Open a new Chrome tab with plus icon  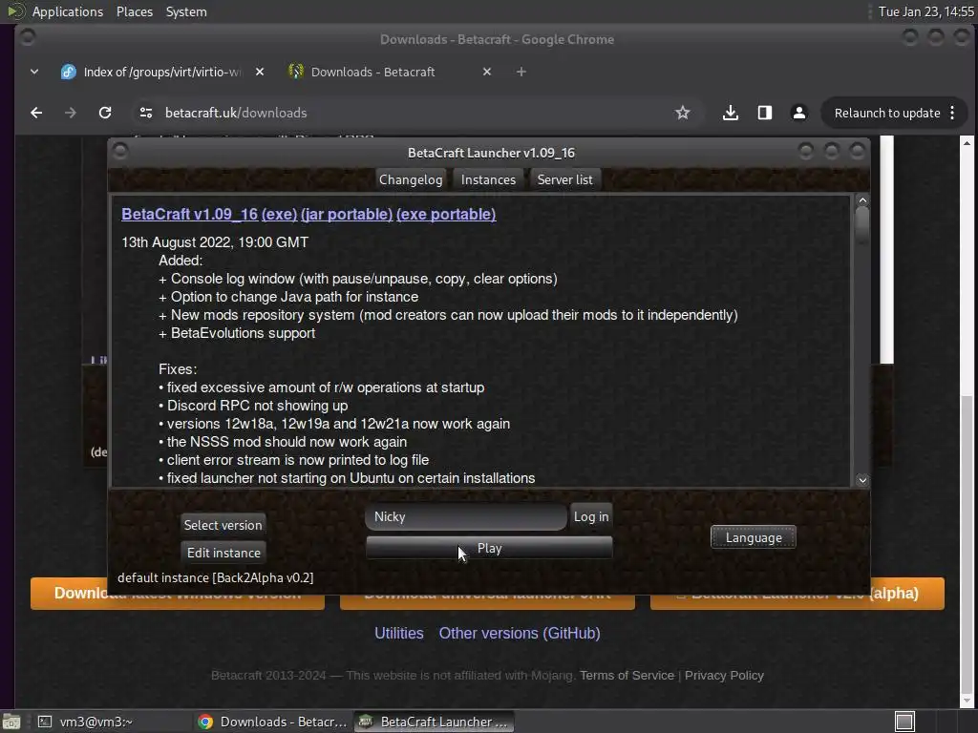tap(521, 72)
